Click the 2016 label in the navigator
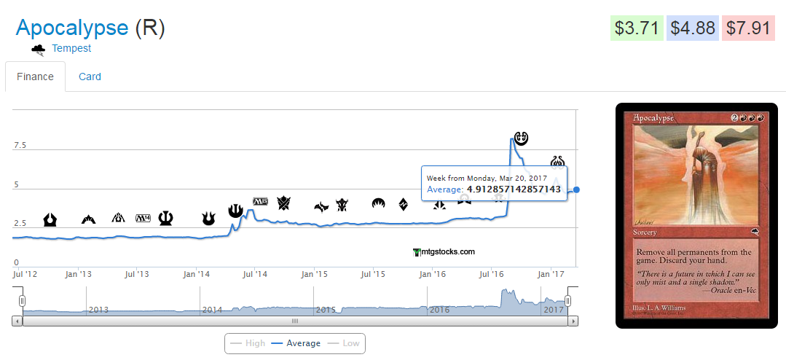 (439, 310)
